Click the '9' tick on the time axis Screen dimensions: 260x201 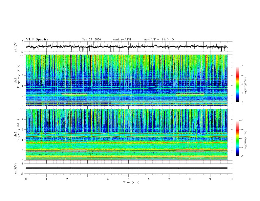[210, 179]
